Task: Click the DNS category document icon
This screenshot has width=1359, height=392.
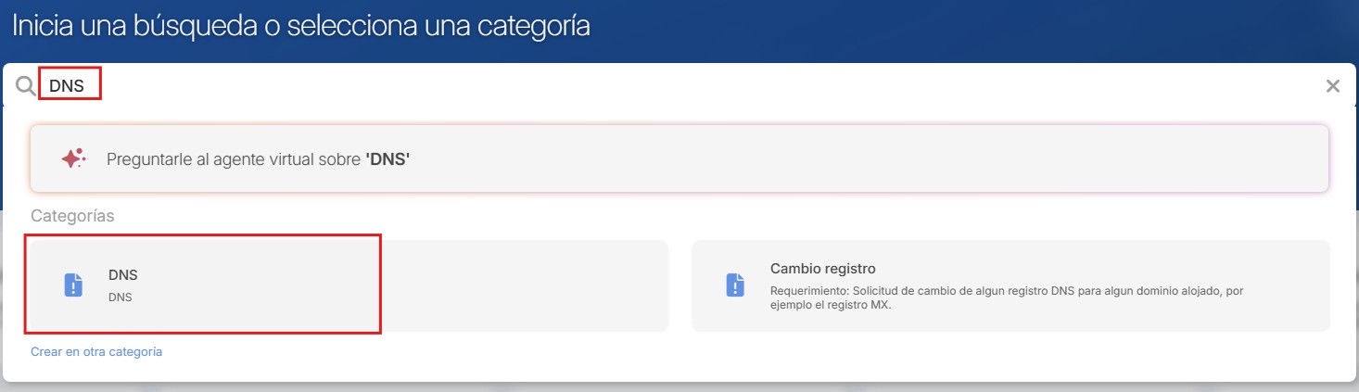Action: (x=73, y=285)
